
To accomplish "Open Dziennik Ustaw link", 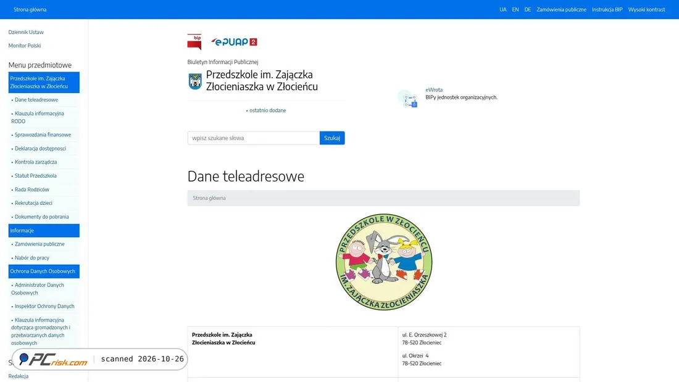I will [26, 32].
